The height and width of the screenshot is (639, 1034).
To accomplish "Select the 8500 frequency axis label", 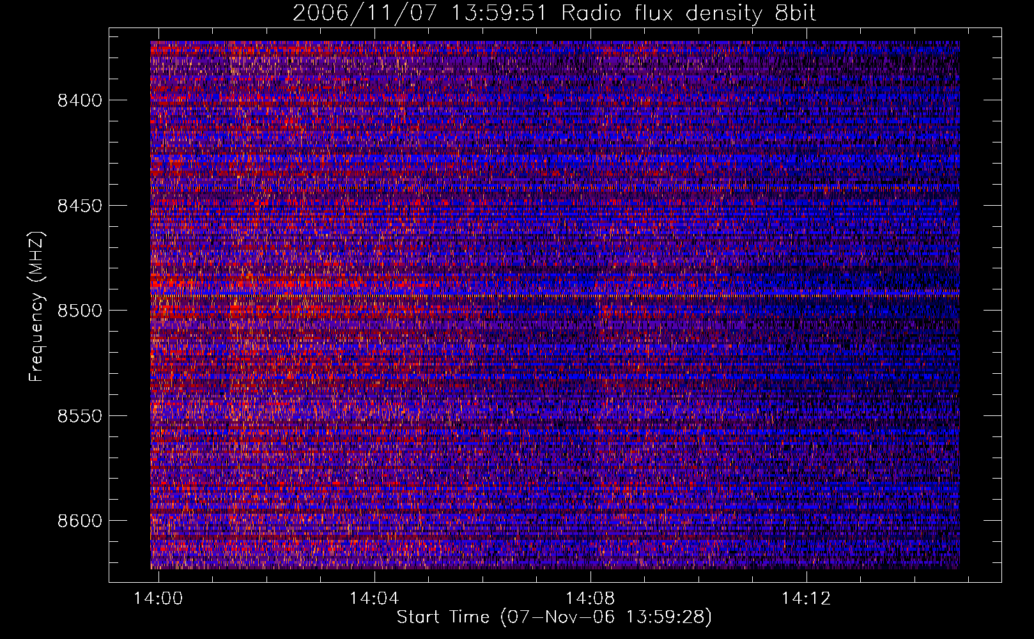I will [80, 311].
